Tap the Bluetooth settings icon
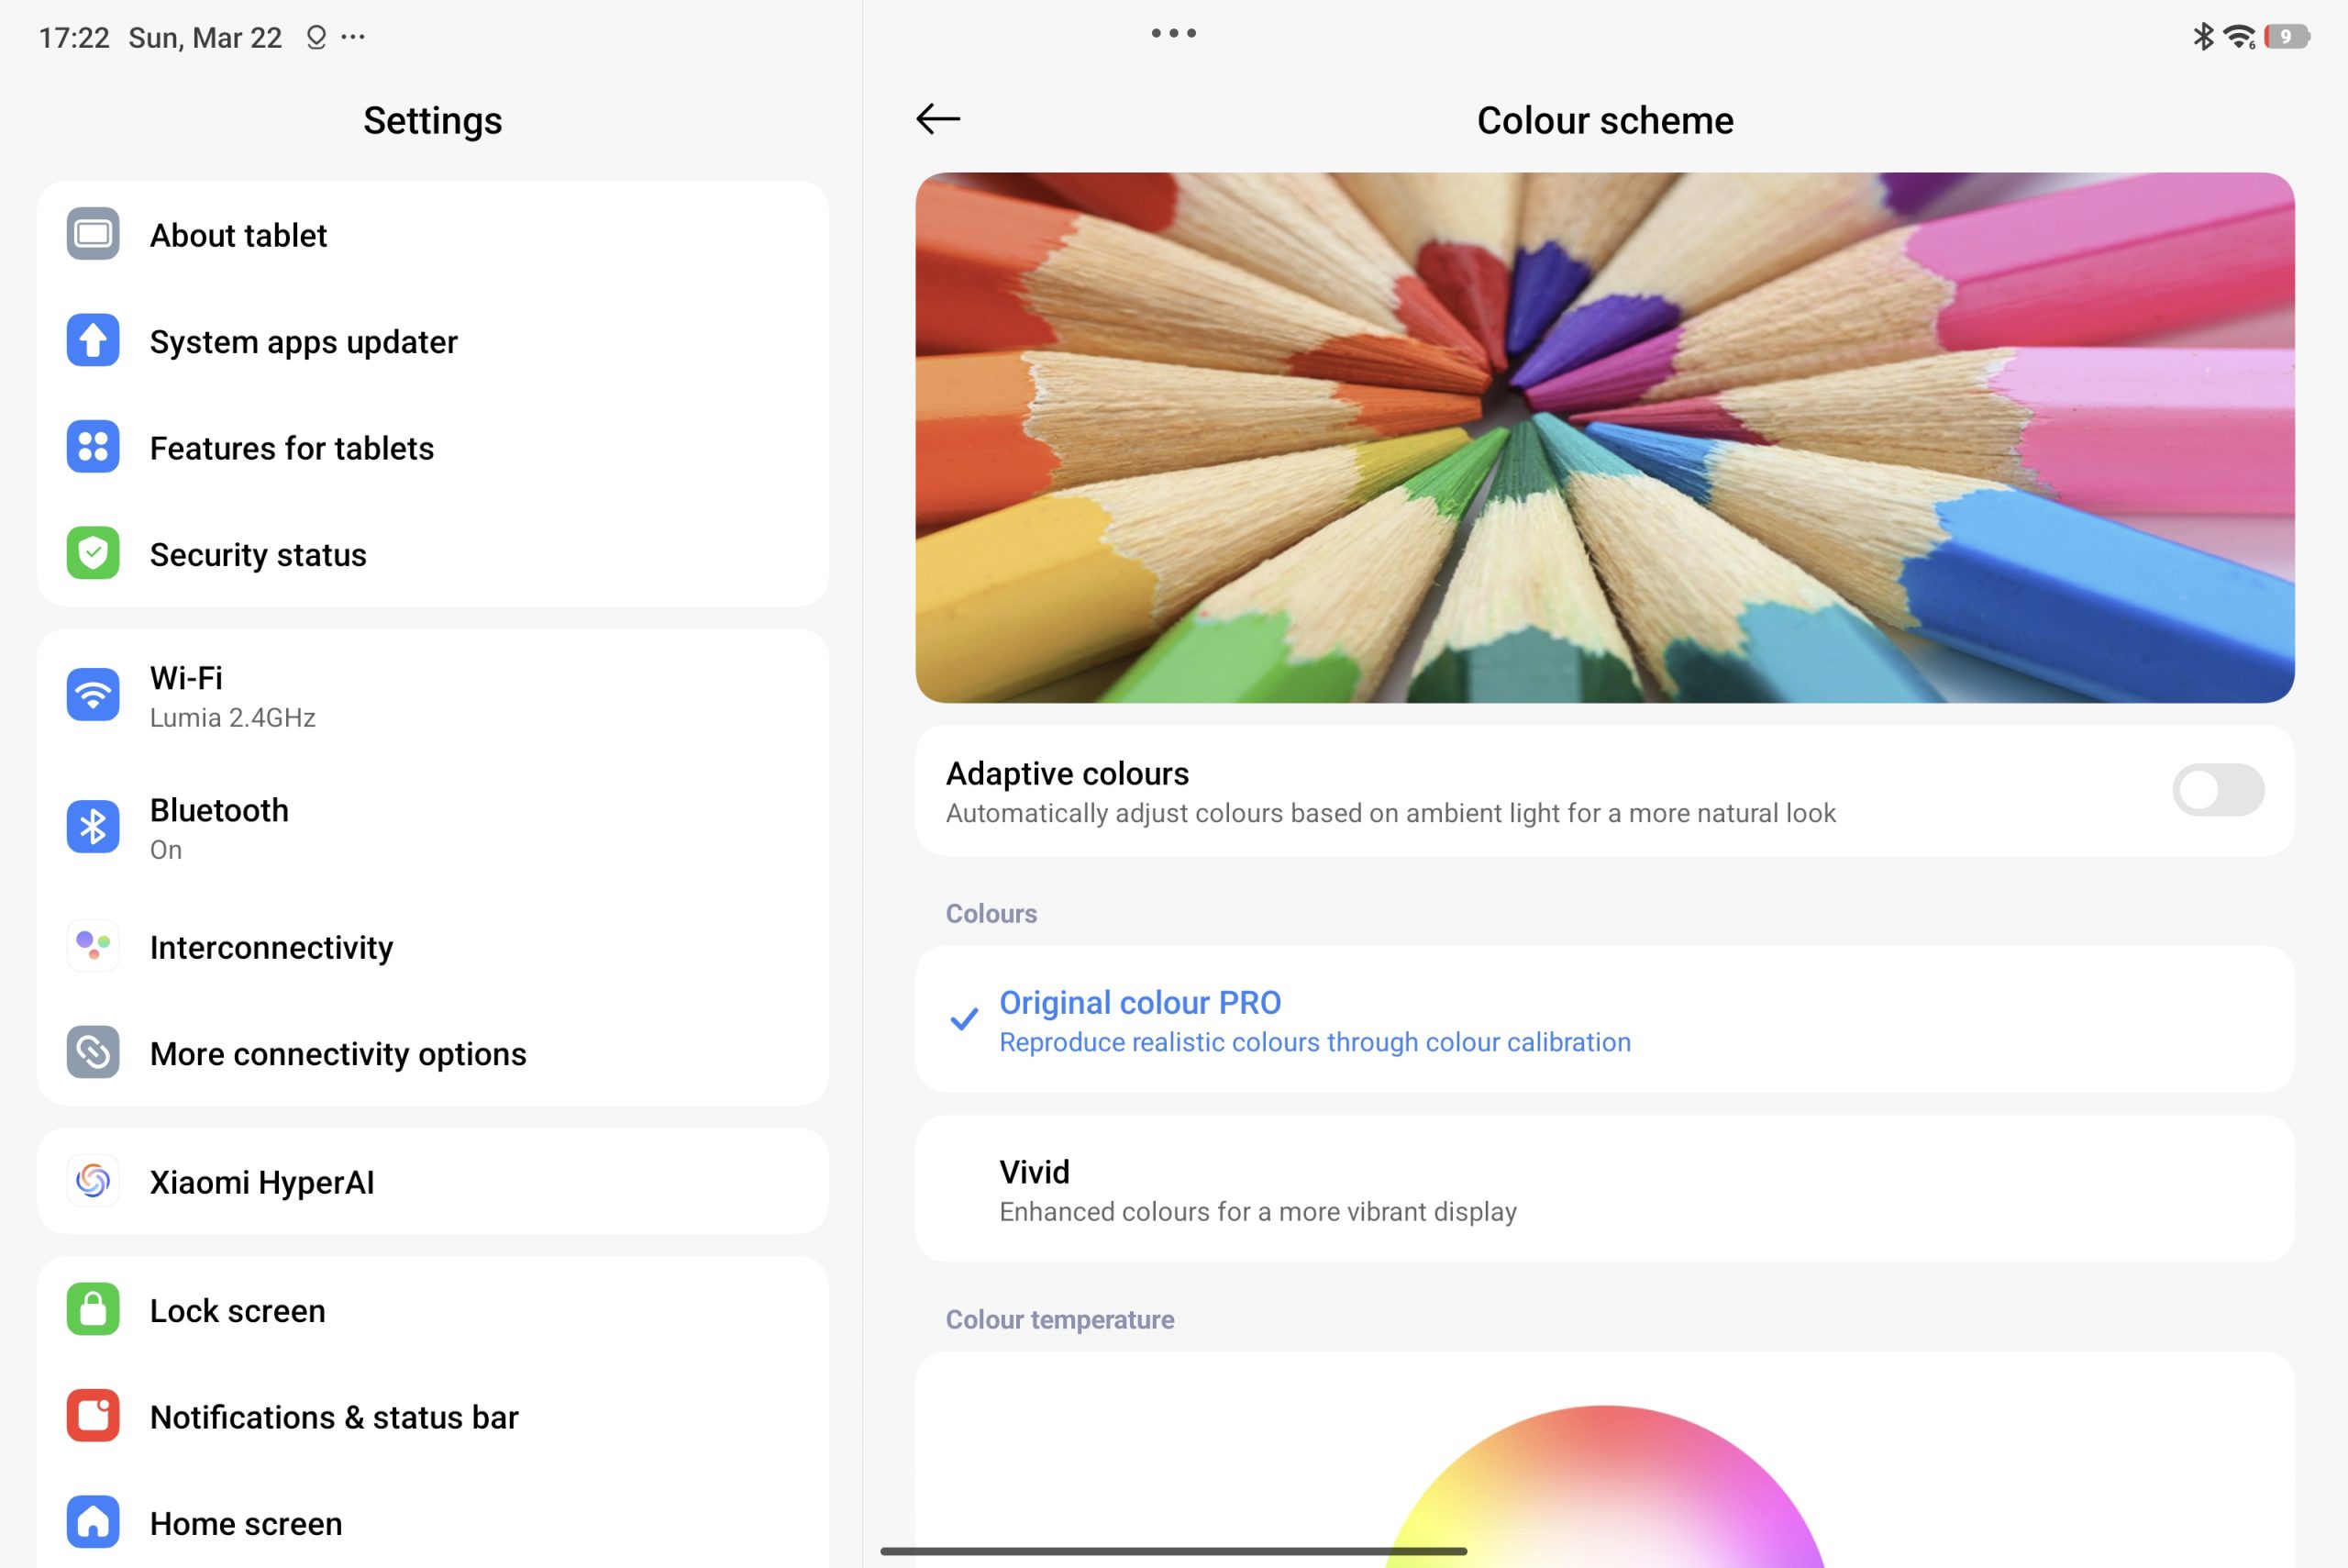The width and height of the screenshot is (2348, 1568). 93,827
